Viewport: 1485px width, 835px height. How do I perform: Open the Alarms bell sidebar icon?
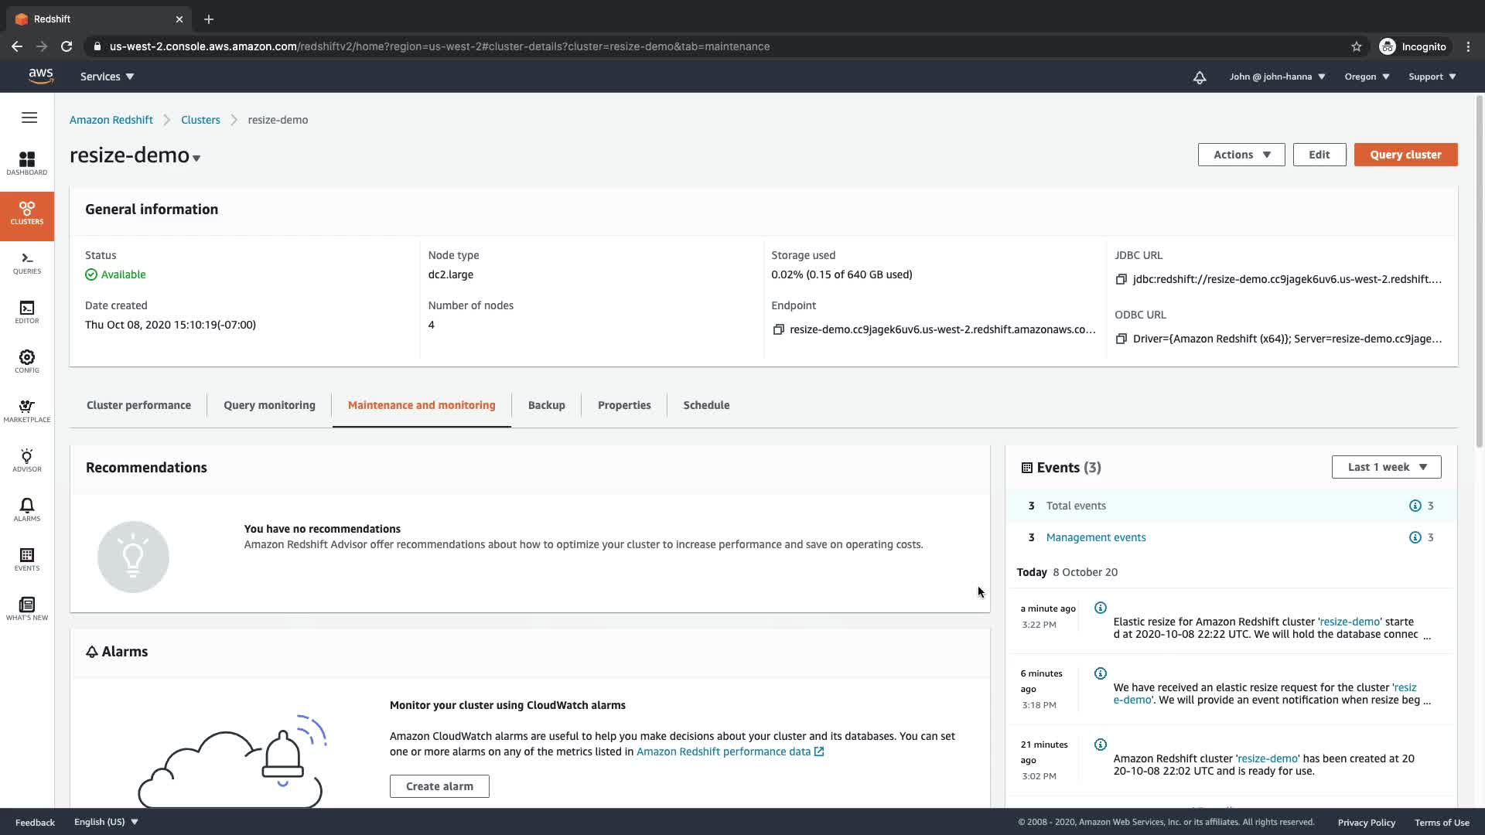(27, 510)
